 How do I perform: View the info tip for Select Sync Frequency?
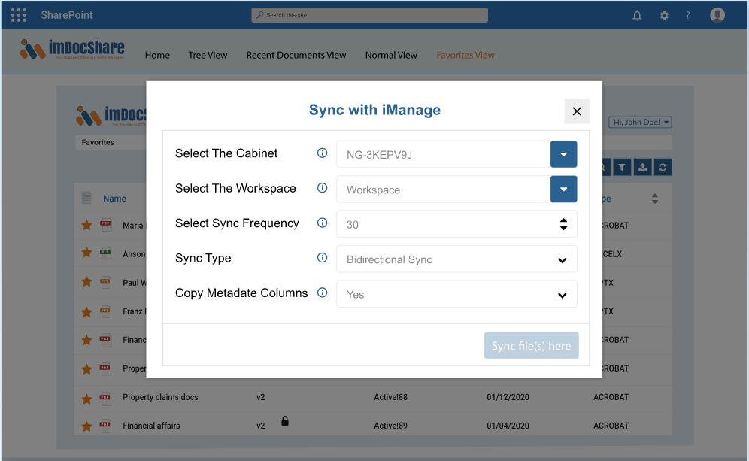click(322, 223)
